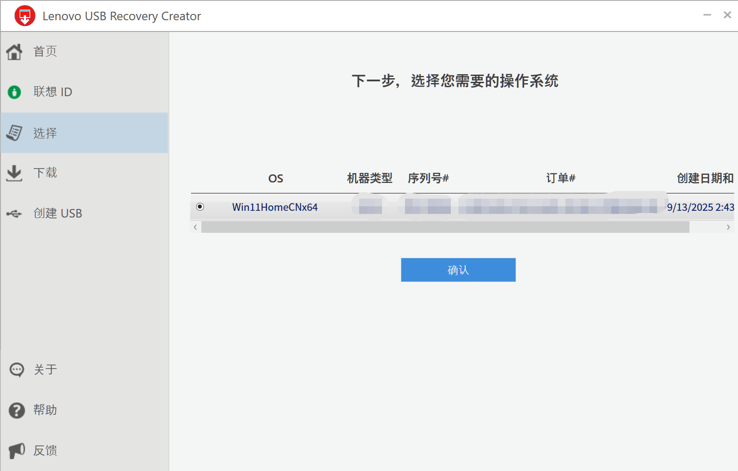Click the speech bubble icon for 关于
Image resolution: width=738 pixels, height=471 pixels.
click(17, 370)
